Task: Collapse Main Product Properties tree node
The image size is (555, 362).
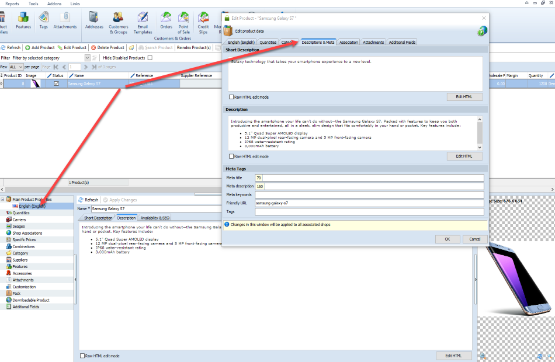Action: coord(2,200)
